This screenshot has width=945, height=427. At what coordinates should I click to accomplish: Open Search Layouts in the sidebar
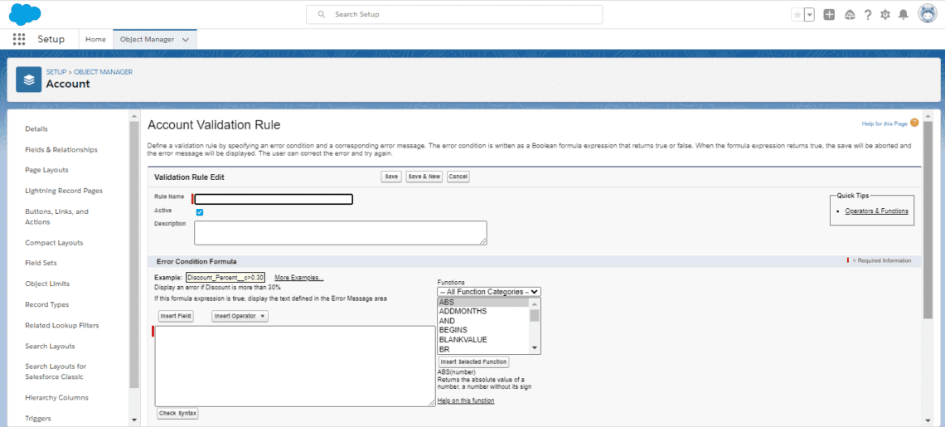point(50,347)
